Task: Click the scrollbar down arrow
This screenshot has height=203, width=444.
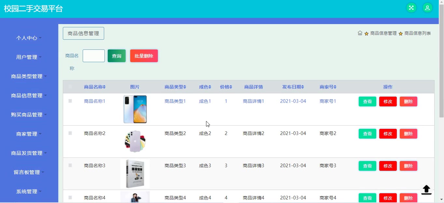Action: (x=441, y=199)
